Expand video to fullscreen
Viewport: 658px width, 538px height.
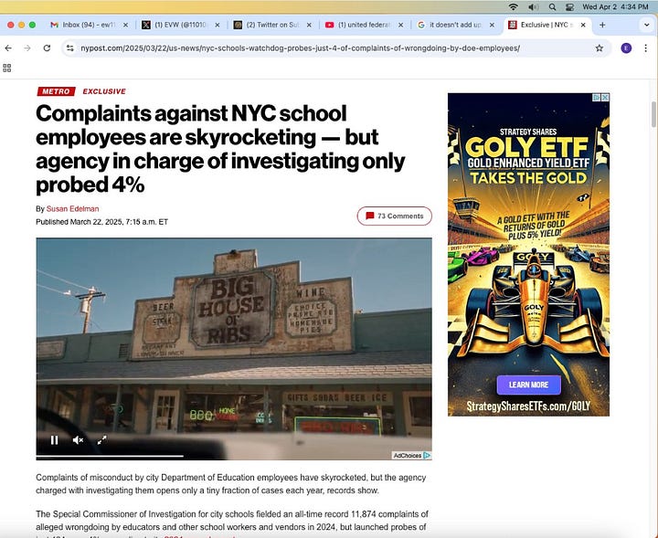pyautogui.click(x=102, y=440)
